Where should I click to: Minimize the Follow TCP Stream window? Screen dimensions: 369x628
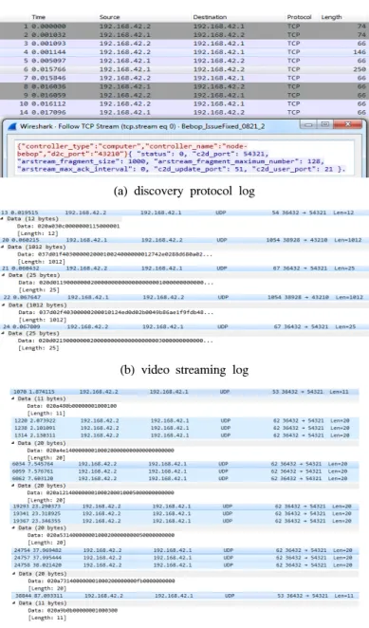click(x=308, y=124)
